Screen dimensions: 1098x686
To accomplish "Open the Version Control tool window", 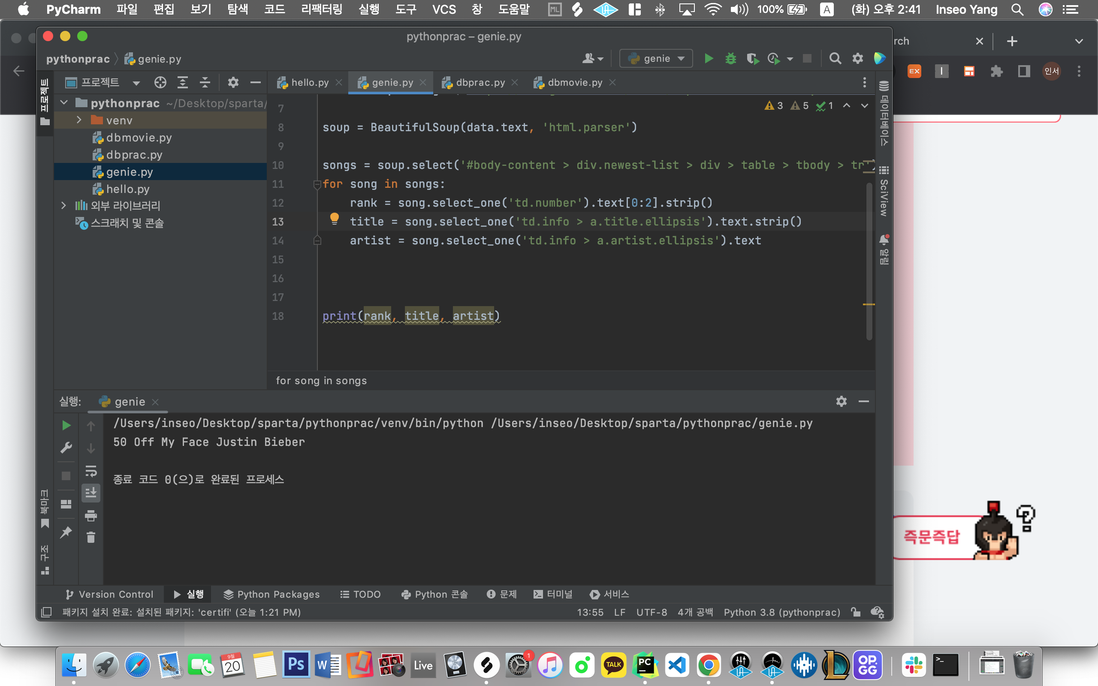I will (109, 594).
